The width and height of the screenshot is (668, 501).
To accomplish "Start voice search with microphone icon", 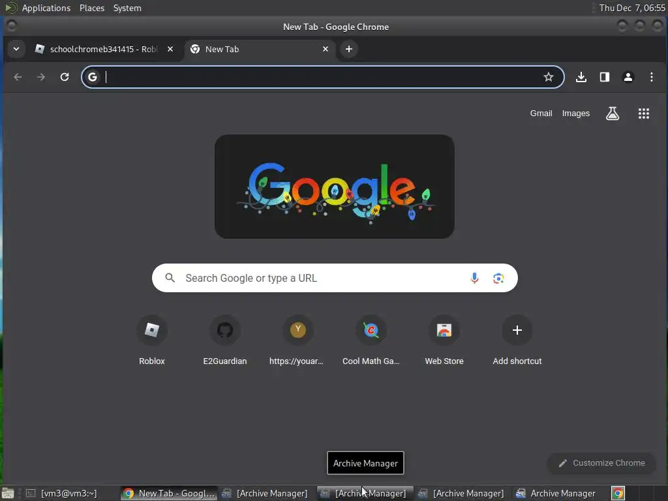I will click(474, 278).
